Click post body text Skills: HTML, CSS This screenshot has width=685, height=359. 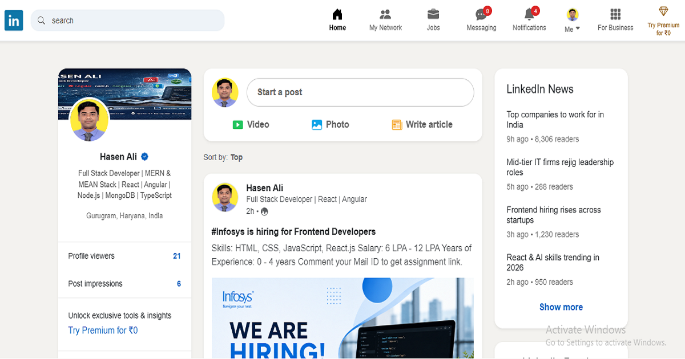[341, 255]
